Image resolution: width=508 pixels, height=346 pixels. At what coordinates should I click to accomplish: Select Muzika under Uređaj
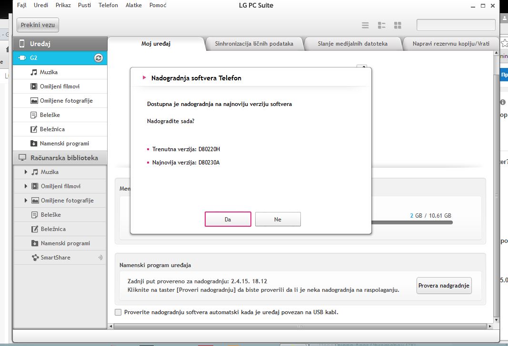60,72
